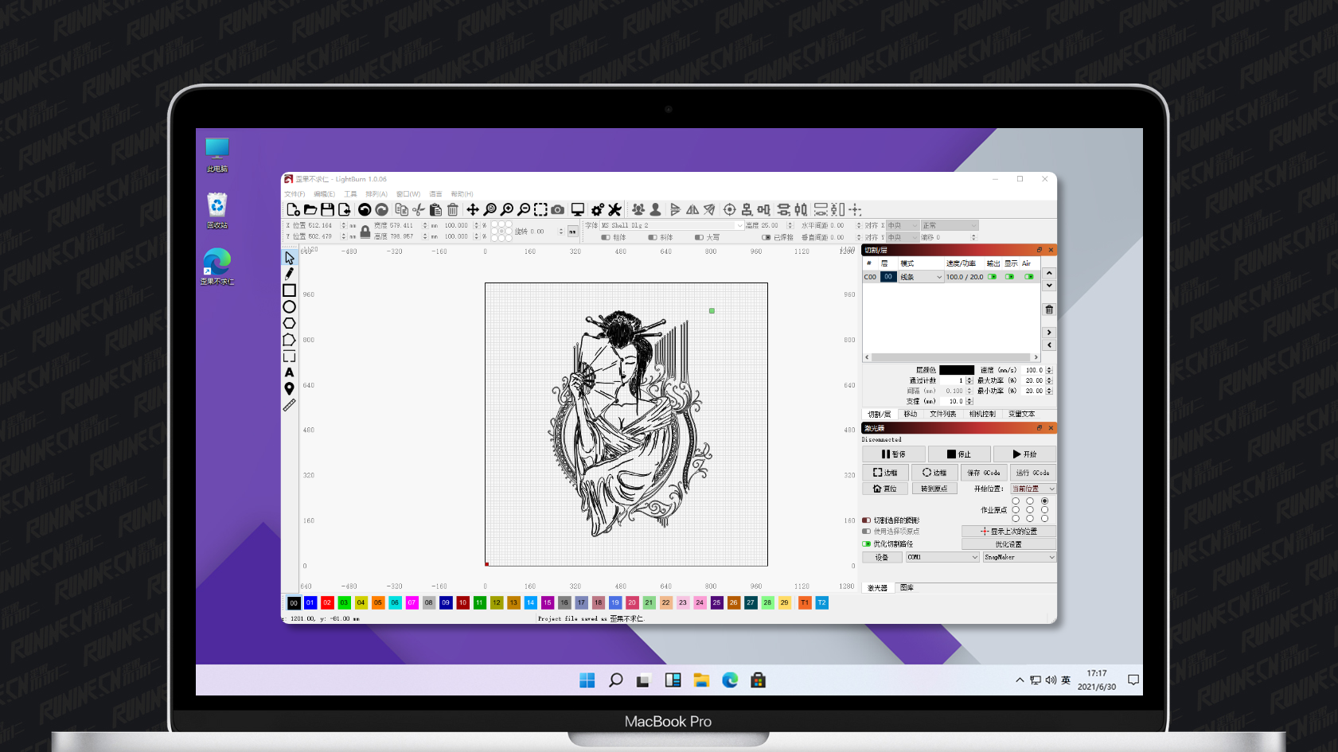Open the 对齐 X 中央 alignment dropdown
The height and width of the screenshot is (752, 1338).
tap(903, 225)
